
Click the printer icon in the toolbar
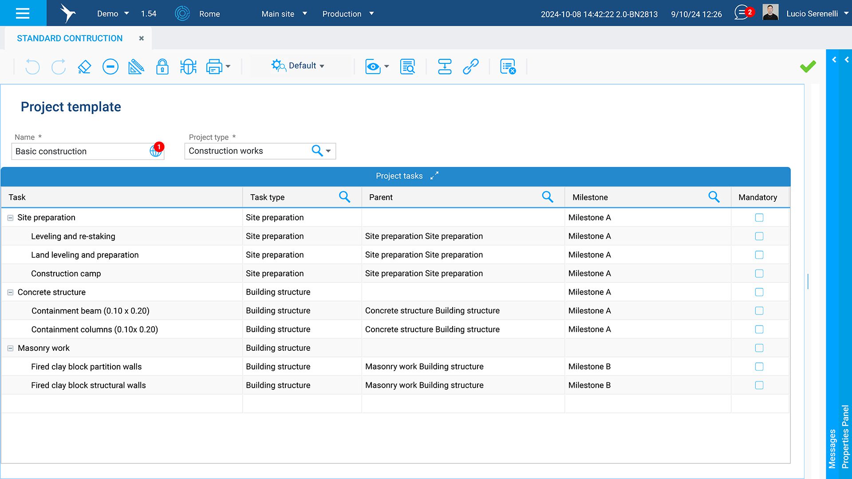point(214,67)
